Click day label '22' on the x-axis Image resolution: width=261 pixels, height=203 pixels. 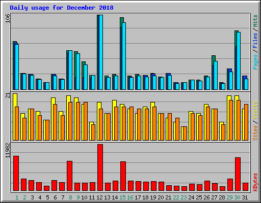tap(176, 197)
